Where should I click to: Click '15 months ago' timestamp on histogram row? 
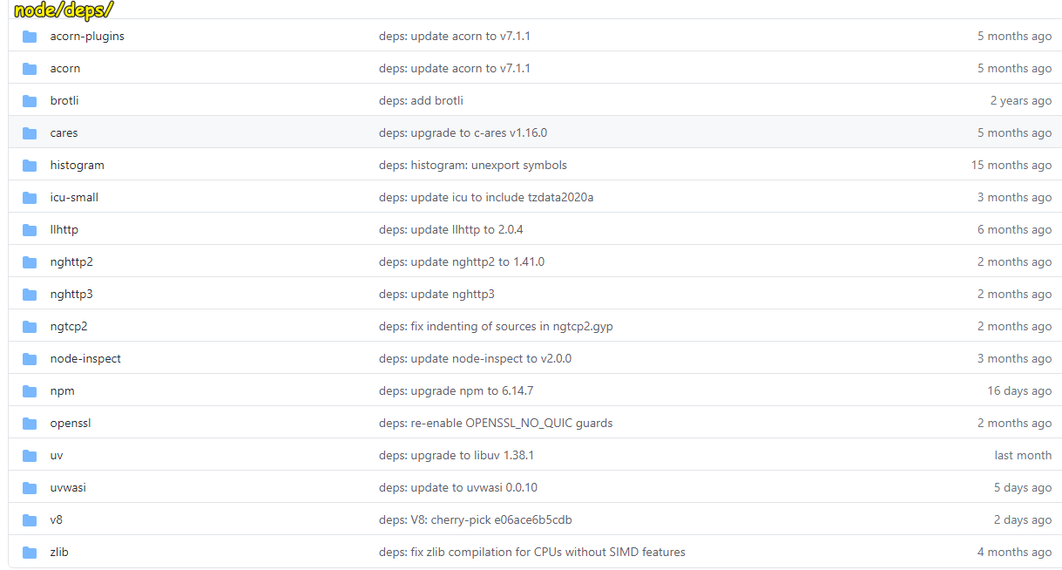tap(1011, 166)
